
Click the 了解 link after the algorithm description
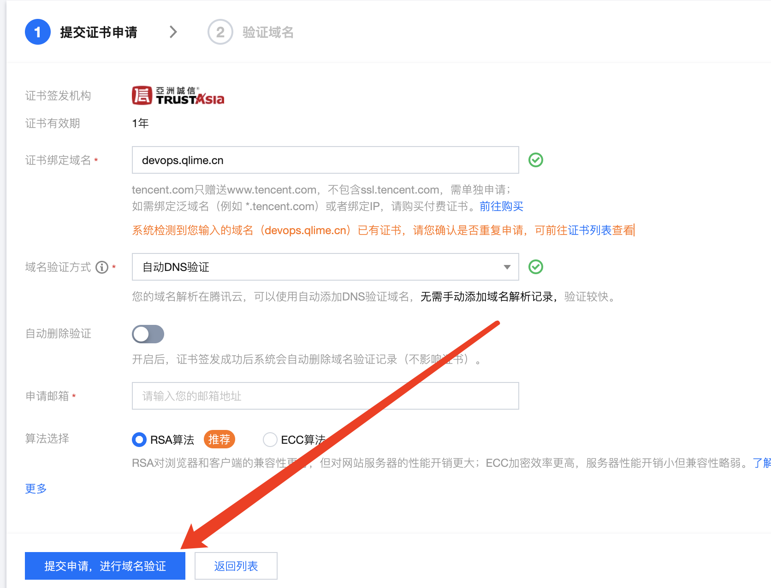(762, 463)
